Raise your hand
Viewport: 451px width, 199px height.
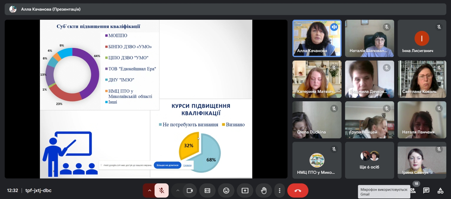[x=264, y=191]
